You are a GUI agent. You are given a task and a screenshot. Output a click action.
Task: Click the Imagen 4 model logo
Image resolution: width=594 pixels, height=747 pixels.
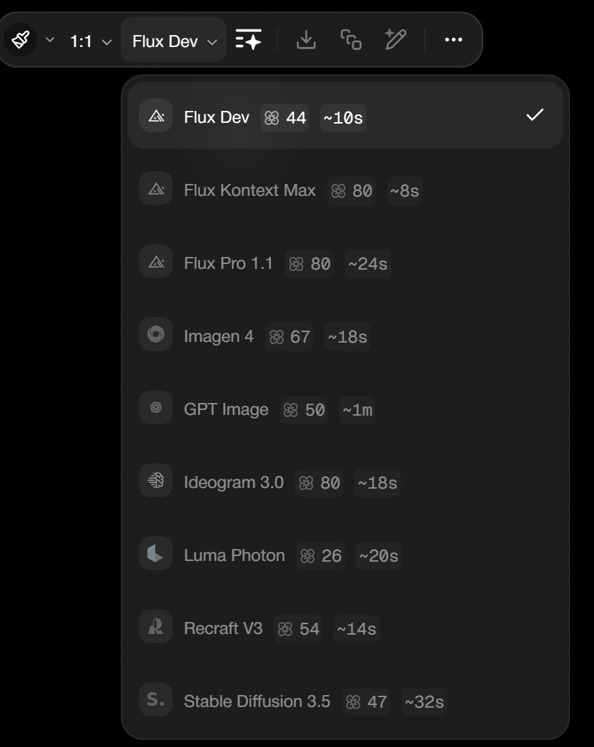[x=156, y=336]
